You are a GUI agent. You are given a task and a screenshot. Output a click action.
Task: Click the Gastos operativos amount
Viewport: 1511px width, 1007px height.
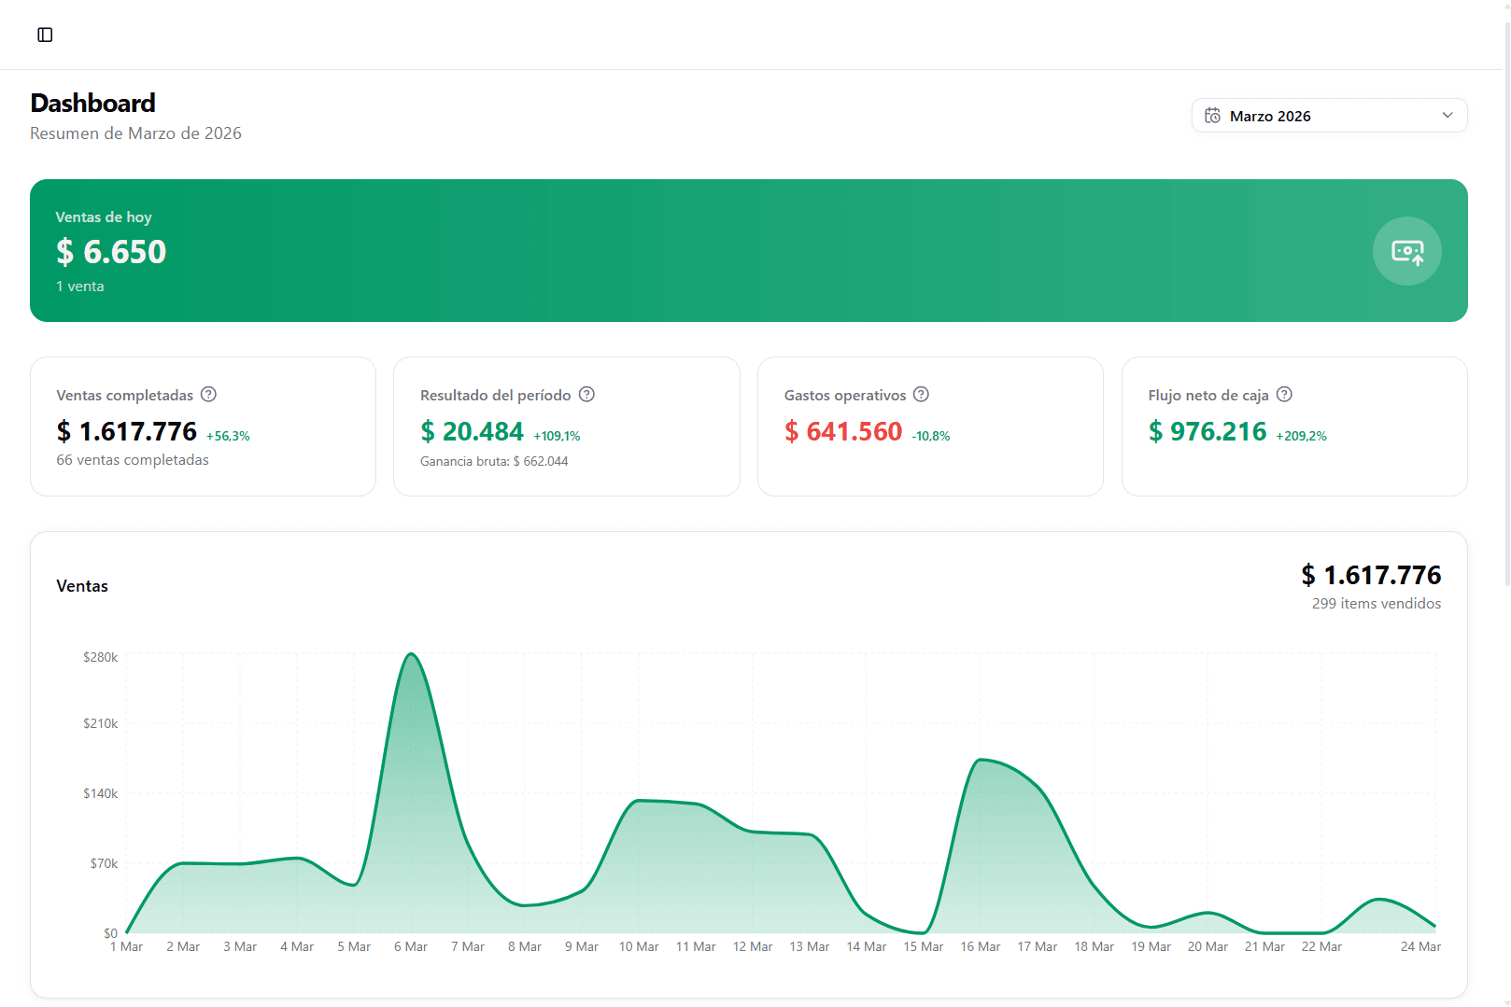843,431
